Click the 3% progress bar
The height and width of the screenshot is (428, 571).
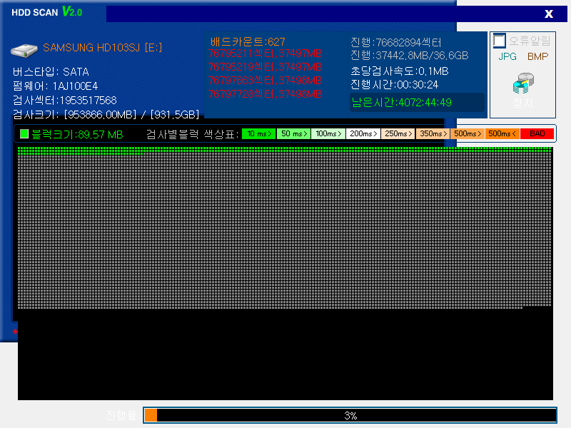coord(350,415)
